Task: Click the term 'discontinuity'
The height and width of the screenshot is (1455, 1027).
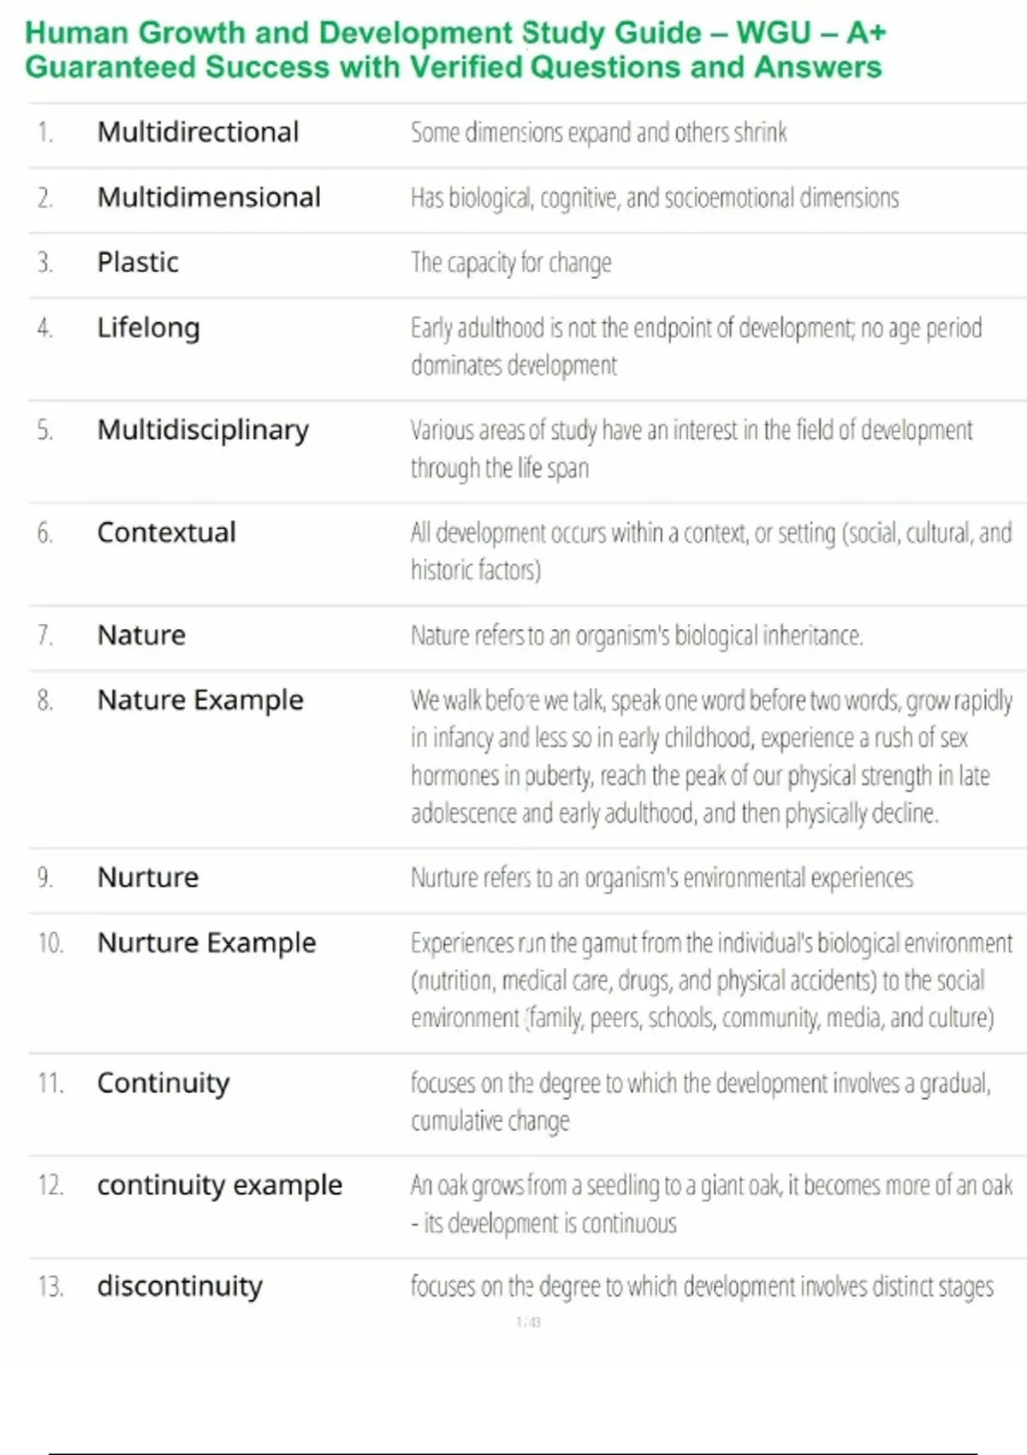Action: pos(180,1286)
